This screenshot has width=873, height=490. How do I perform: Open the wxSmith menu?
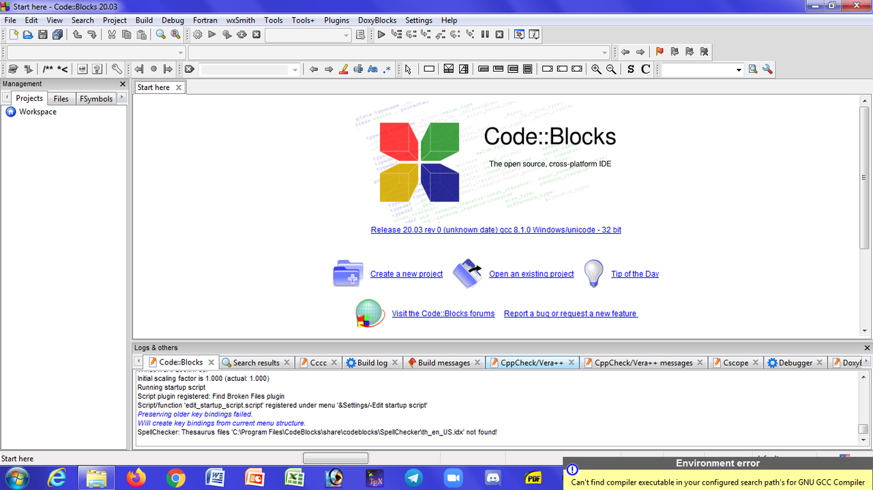[241, 20]
